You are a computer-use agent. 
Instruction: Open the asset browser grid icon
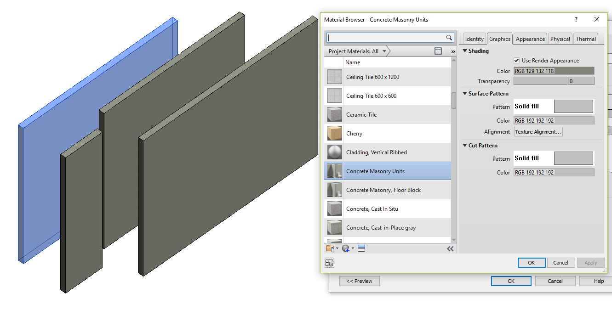(x=329, y=263)
